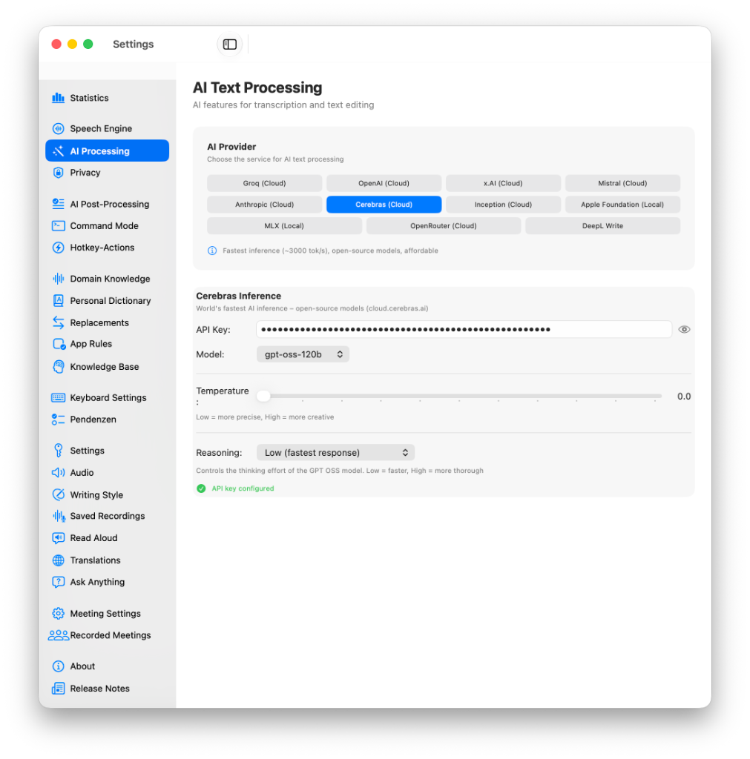The image size is (750, 759).
Task: Click the Temperature slider handle
Action: pos(263,396)
